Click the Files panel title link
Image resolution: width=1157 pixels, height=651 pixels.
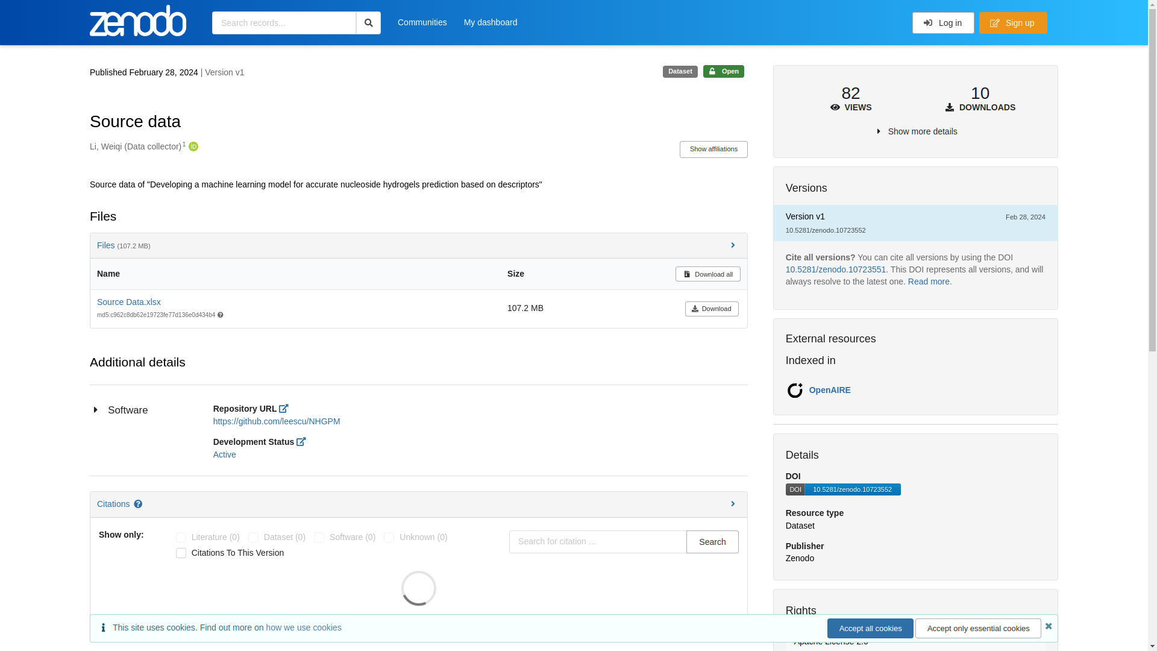(x=105, y=245)
